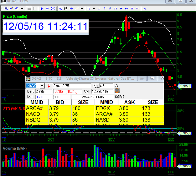The height and width of the screenshot is (176, 196).
Task: Select the hand pan tool
Action: pos(66,9)
